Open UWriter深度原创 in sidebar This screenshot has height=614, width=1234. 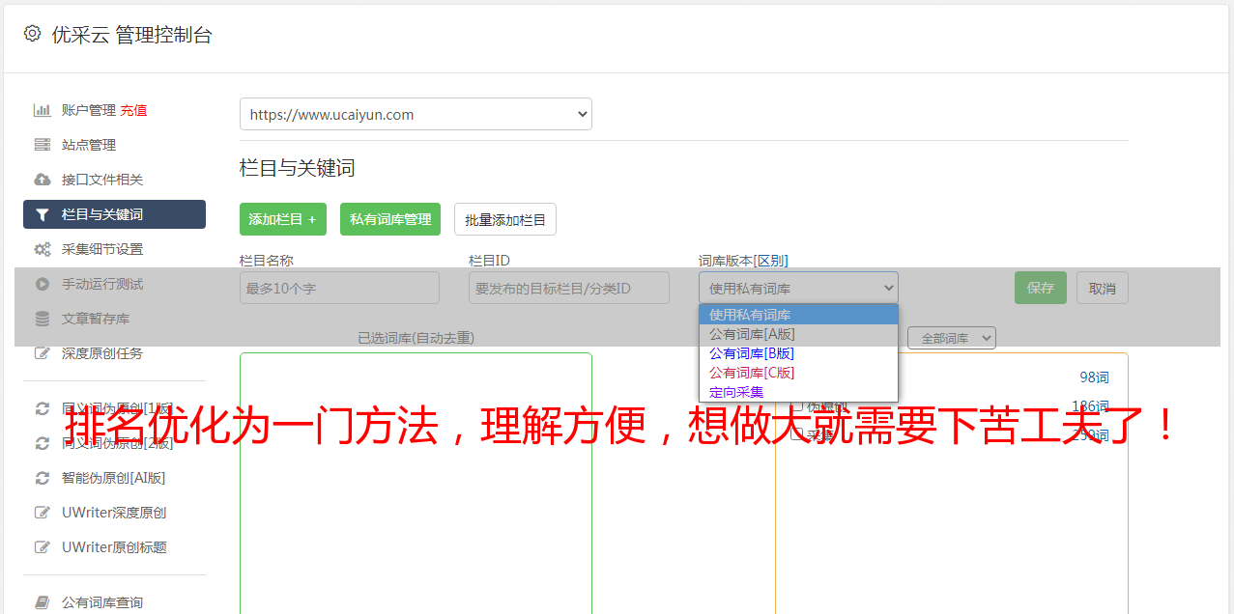(114, 513)
